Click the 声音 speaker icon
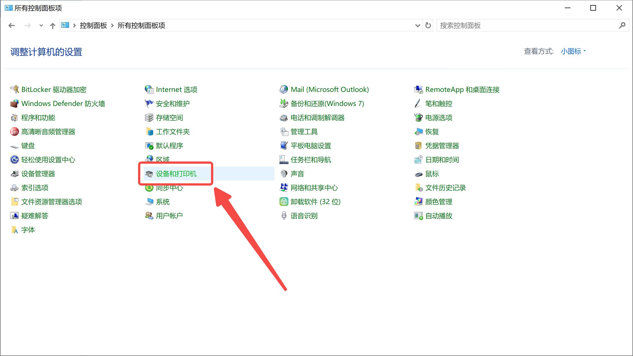The image size is (633, 356). (284, 174)
